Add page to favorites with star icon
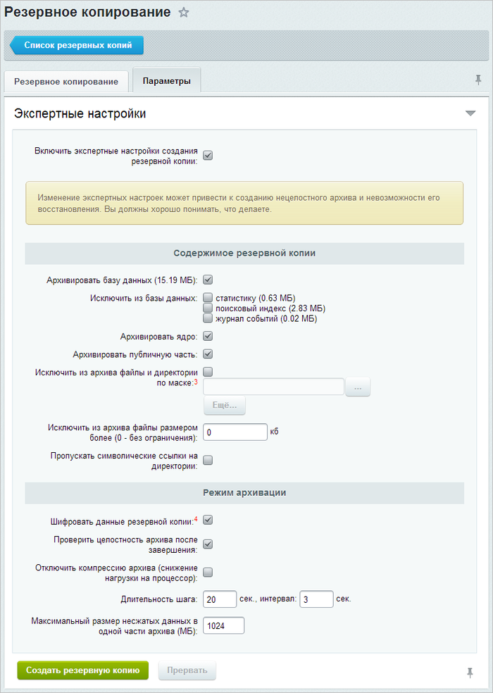 (x=184, y=13)
